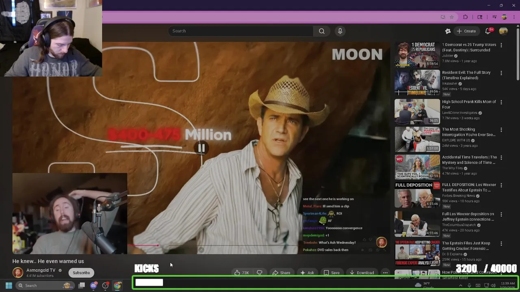Click into the YouTube search field
Viewport: 520px width, 292px height.
(x=240, y=31)
